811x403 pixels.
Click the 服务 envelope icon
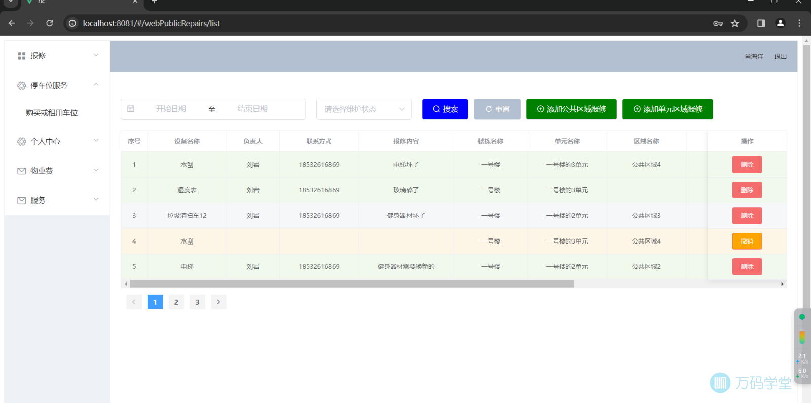[21, 200]
